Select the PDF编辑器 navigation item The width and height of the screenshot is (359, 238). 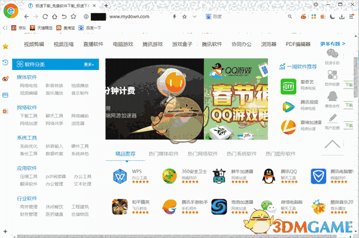pos(298,44)
